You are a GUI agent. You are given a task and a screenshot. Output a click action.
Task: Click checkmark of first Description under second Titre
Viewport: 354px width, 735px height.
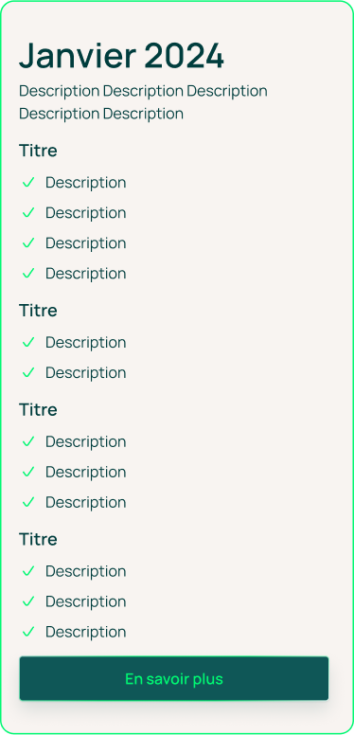[28, 342]
